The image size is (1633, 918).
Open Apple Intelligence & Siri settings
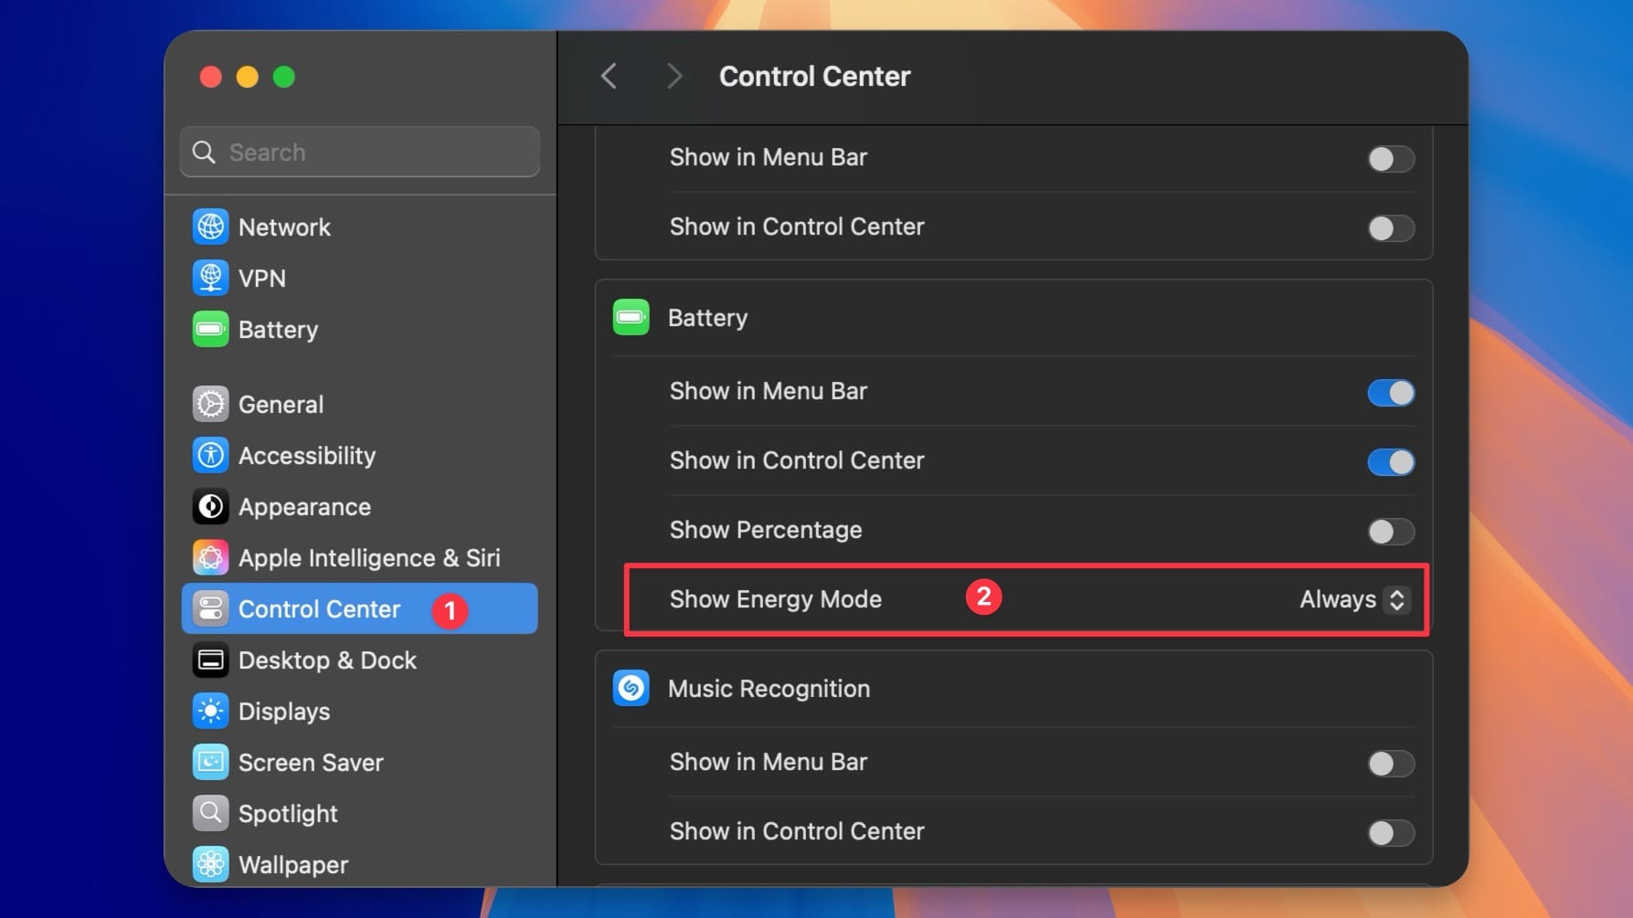[359, 557]
